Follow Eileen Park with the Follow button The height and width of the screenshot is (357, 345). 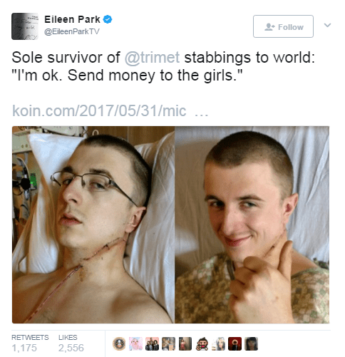pos(283,26)
